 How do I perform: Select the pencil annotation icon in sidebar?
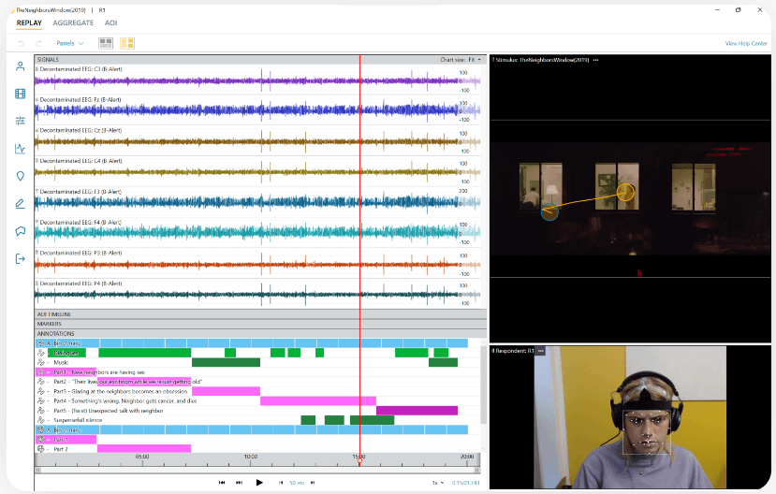21,203
